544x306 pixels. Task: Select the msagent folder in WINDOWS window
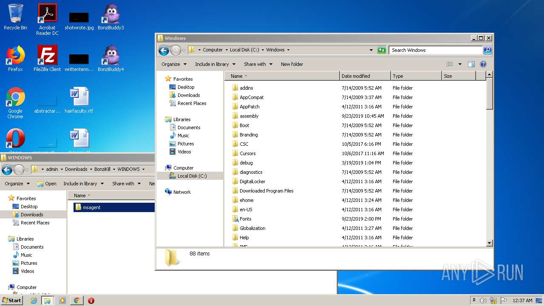point(114,207)
